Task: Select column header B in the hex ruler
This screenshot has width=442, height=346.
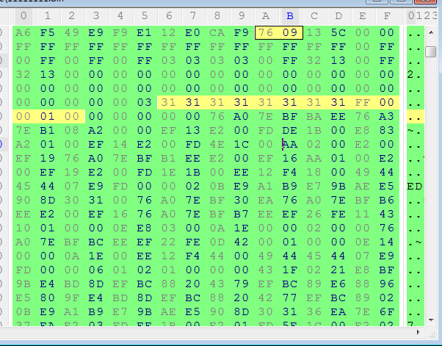Action: tap(290, 15)
